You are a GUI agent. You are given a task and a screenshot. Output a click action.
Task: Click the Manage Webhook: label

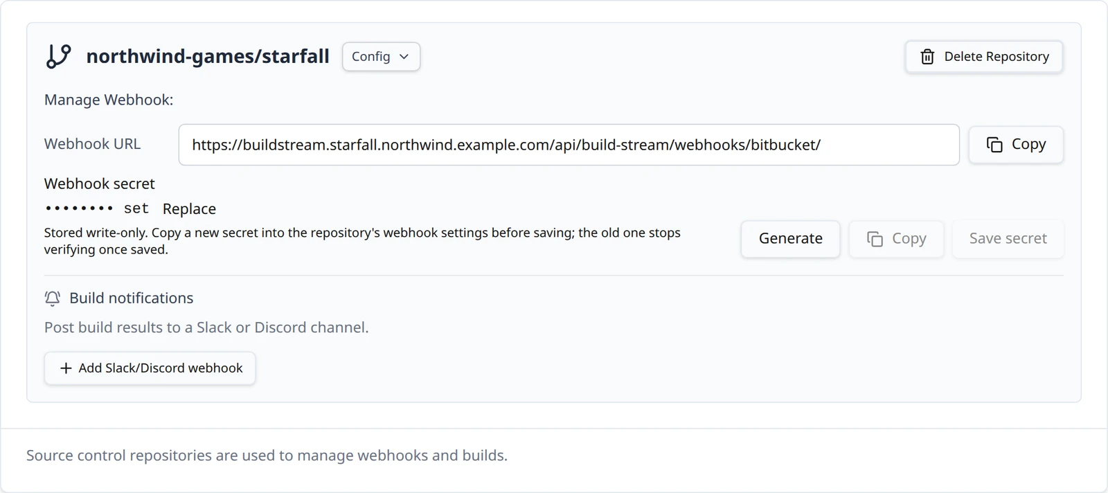pos(109,100)
